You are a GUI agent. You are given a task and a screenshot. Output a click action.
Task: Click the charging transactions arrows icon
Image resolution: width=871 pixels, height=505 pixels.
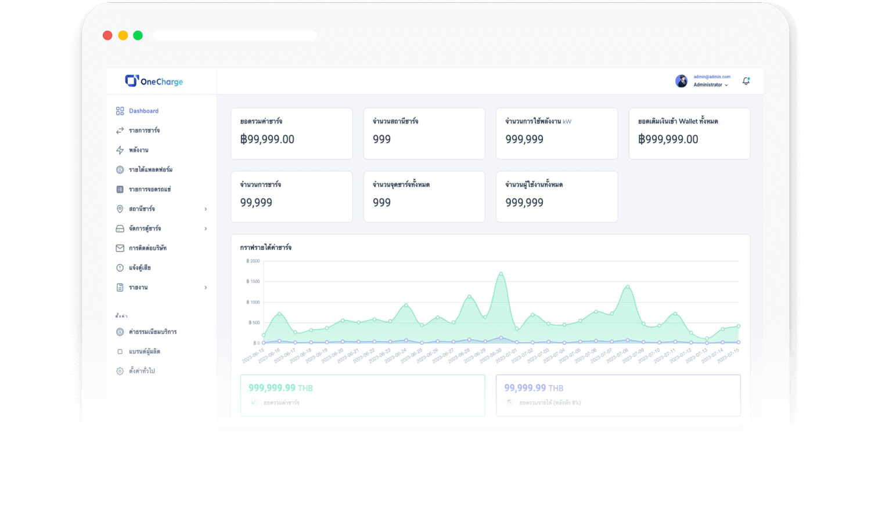click(x=120, y=130)
